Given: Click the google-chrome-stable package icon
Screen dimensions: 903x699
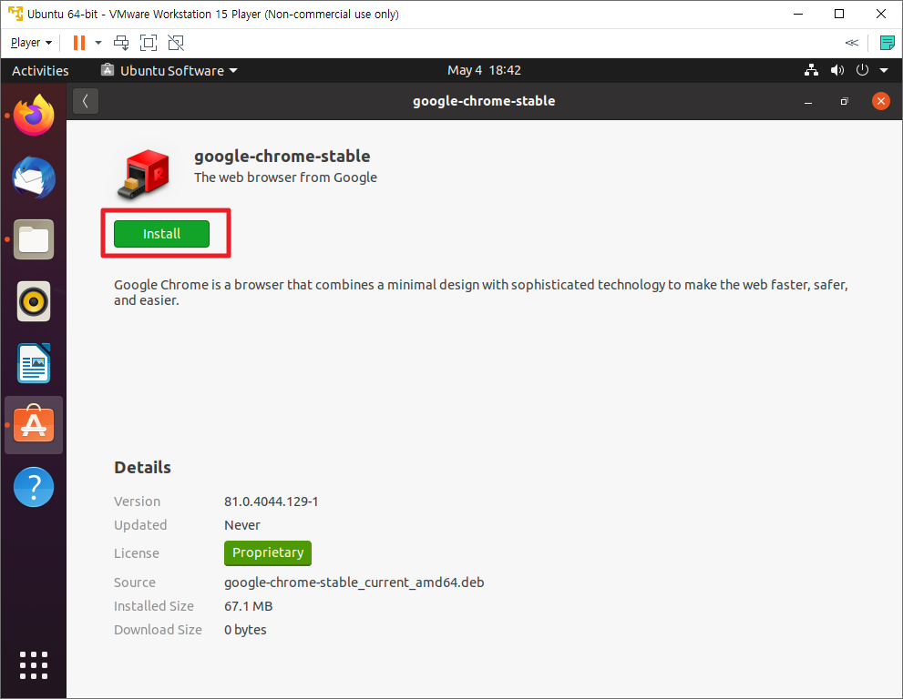Looking at the screenshot, I should [x=144, y=174].
